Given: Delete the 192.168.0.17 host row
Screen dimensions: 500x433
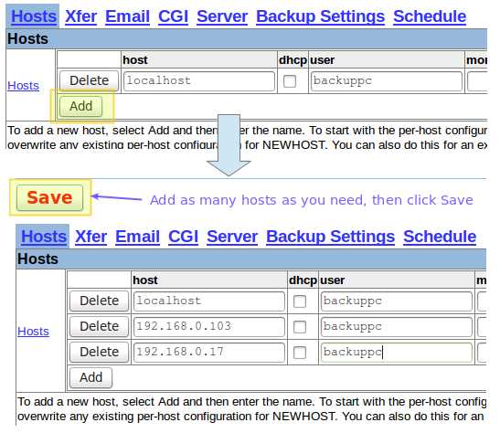Looking at the screenshot, I should 99,352.
